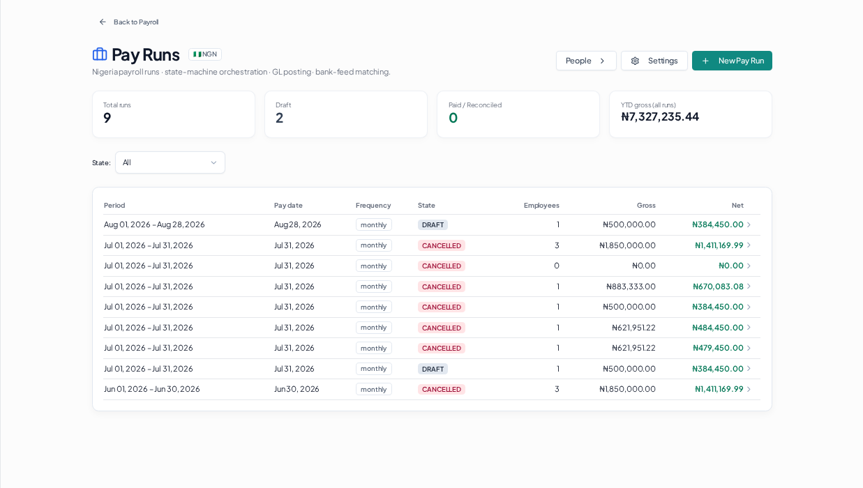Click the NGN Nigeria flag badge

pos(205,54)
